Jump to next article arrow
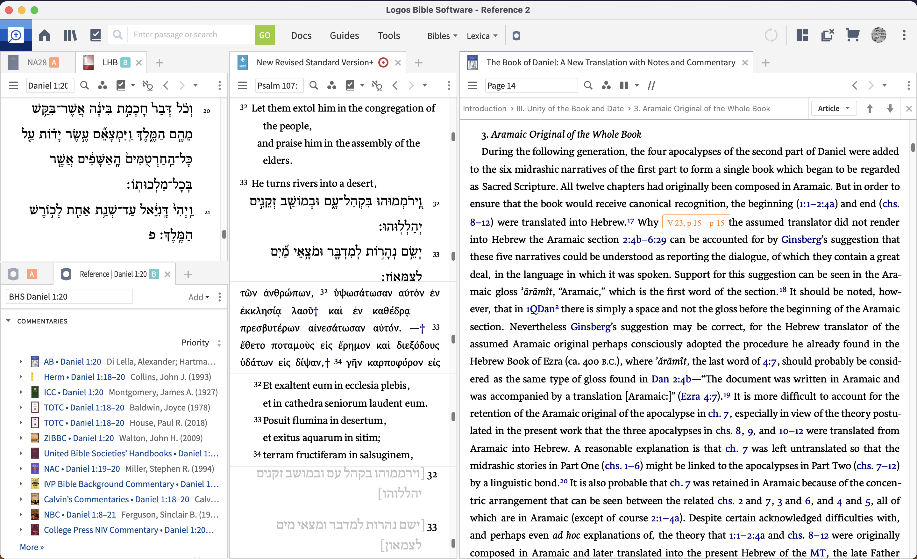Screen dimensions: 917x559 [x=890, y=108]
